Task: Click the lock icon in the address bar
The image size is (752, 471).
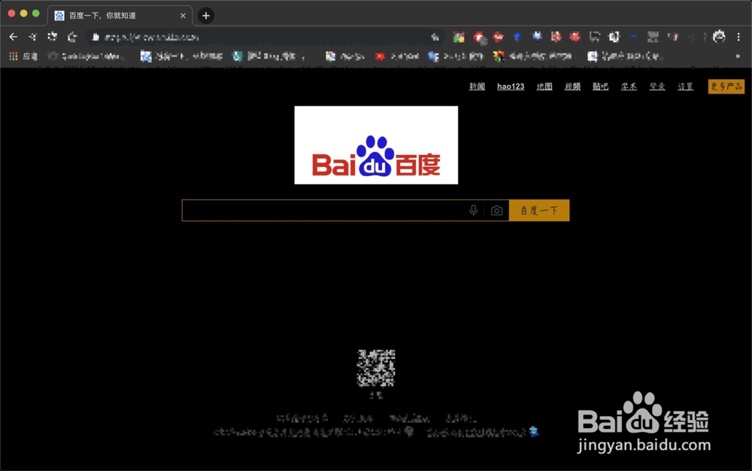Action: (x=96, y=37)
